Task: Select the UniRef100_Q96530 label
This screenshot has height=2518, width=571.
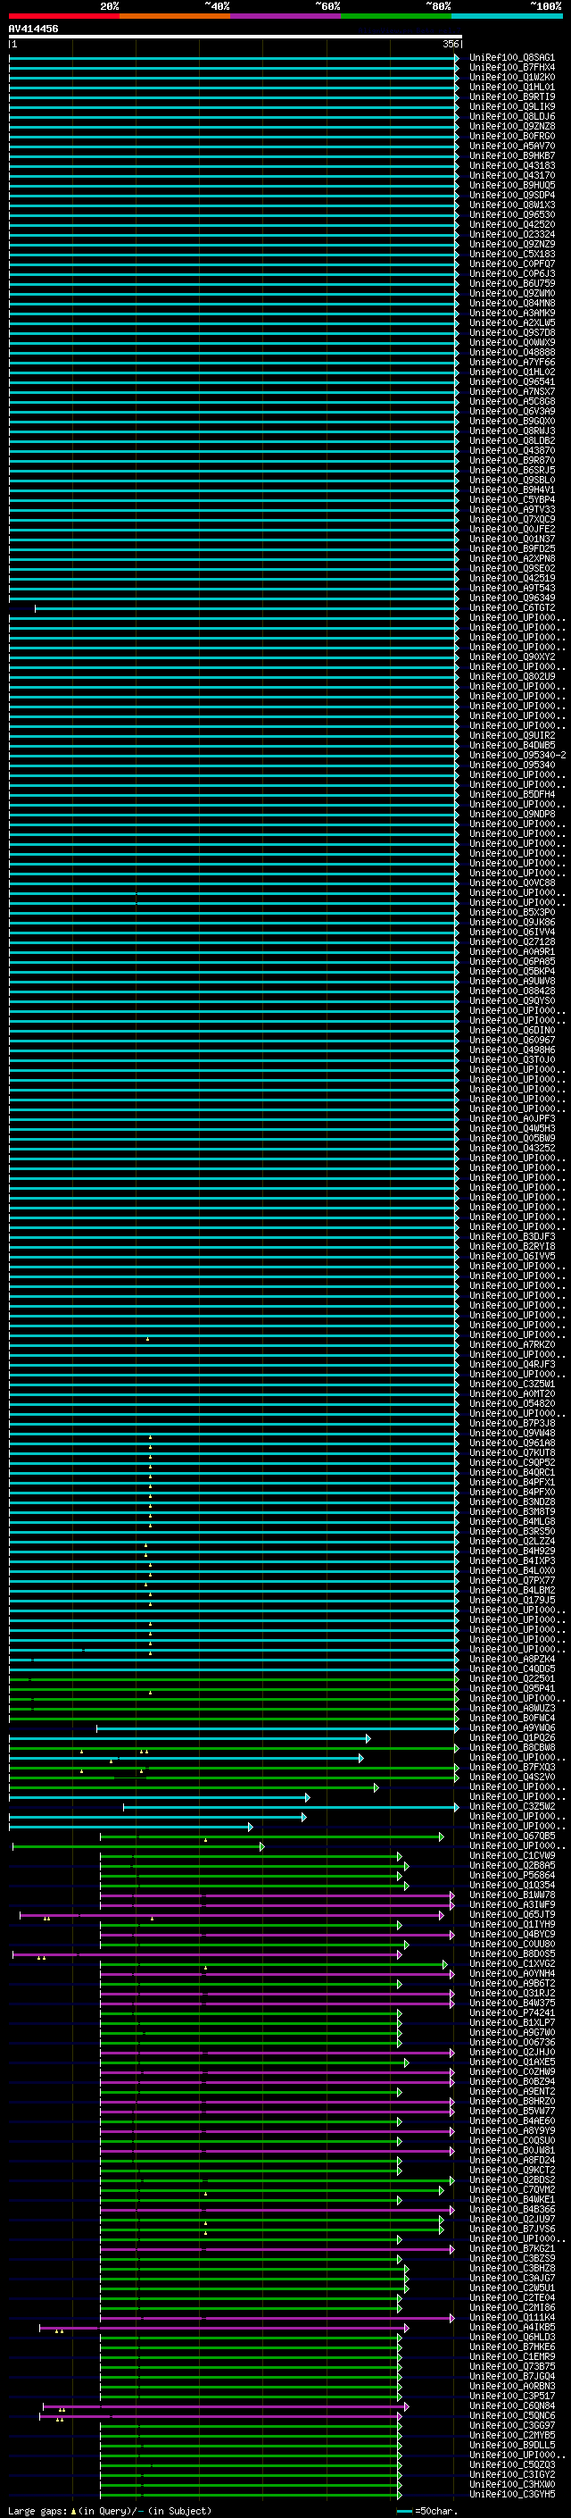Action: coord(512,215)
